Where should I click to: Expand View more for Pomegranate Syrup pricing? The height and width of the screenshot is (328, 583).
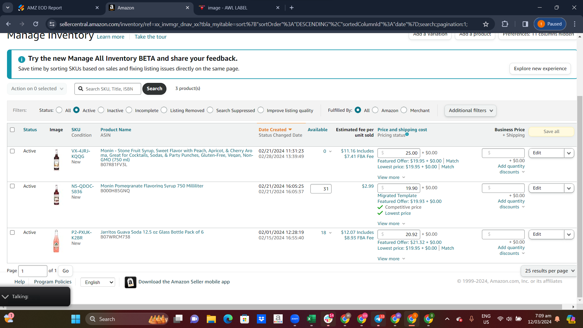[x=391, y=224]
